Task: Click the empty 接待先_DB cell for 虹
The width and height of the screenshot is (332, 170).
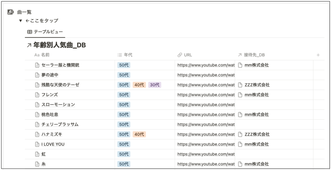Action: coord(274,154)
